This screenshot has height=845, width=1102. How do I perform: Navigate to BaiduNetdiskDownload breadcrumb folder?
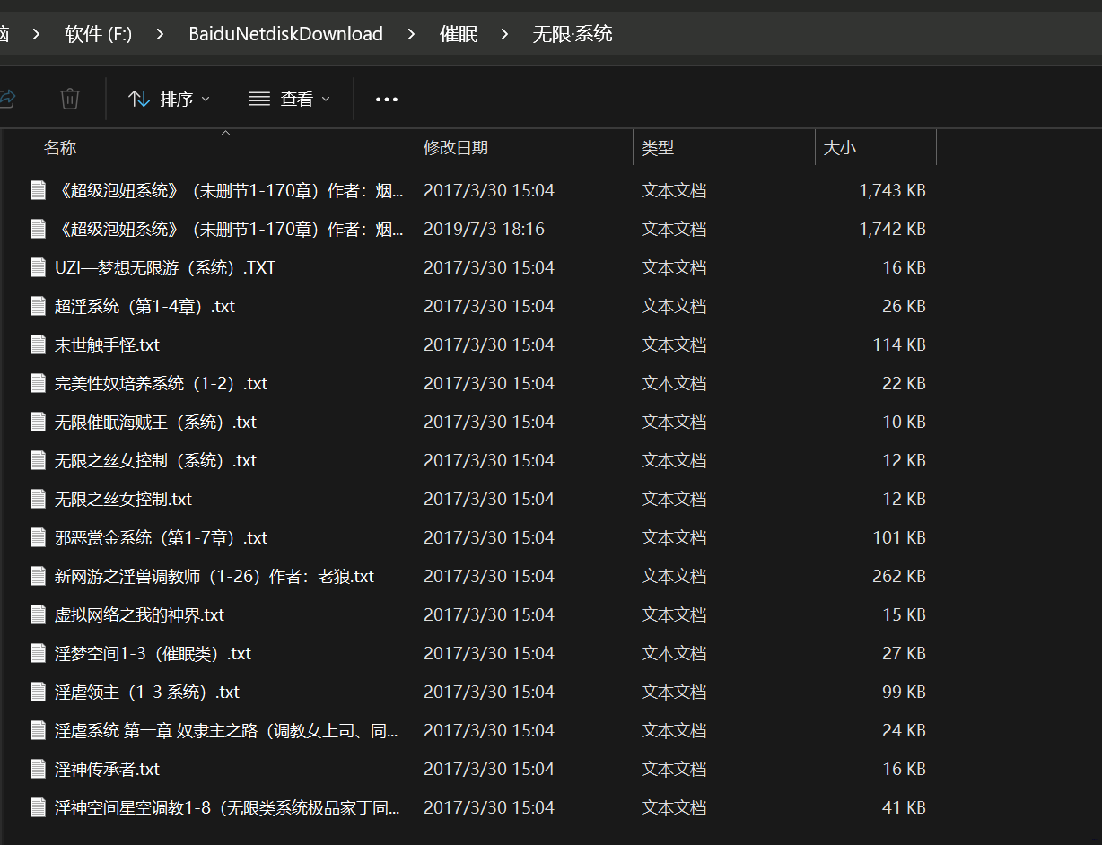[285, 34]
